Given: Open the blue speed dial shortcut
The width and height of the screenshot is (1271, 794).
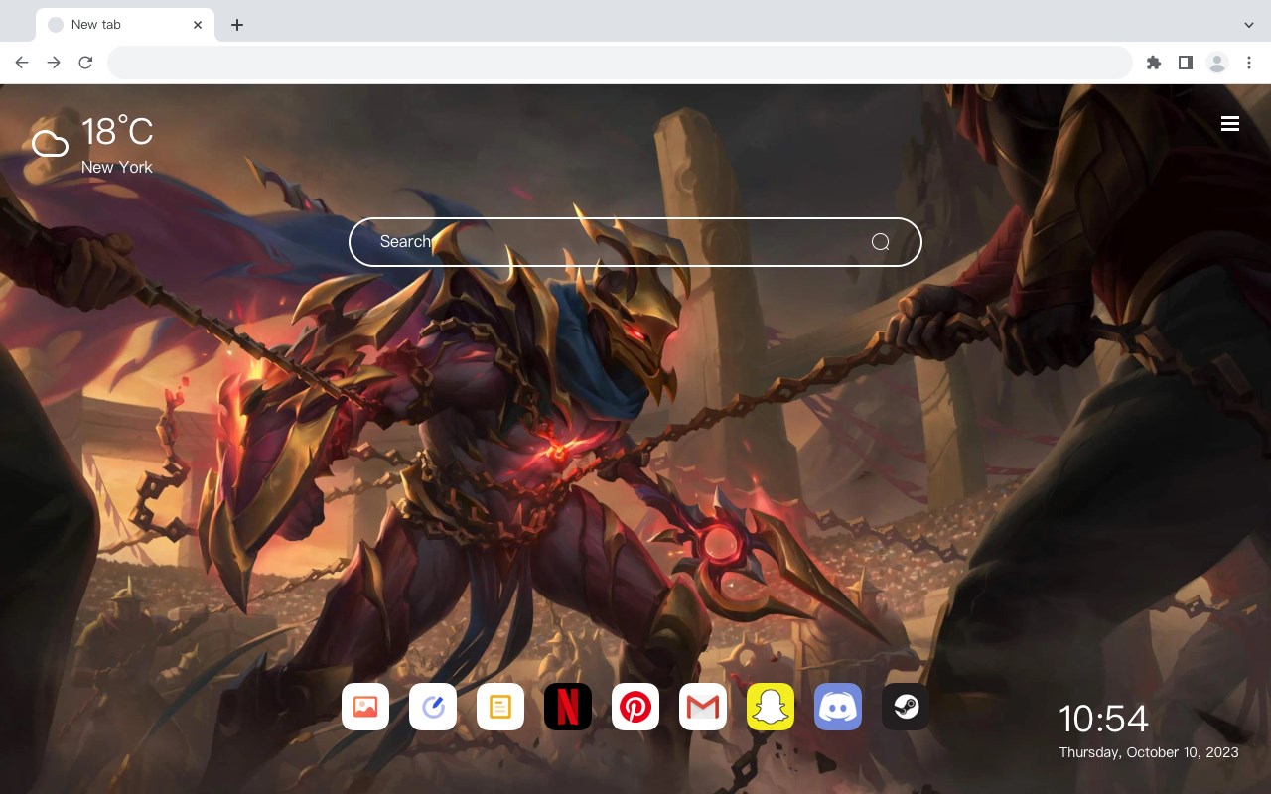Looking at the screenshot, I should click(x=433, y=707).
